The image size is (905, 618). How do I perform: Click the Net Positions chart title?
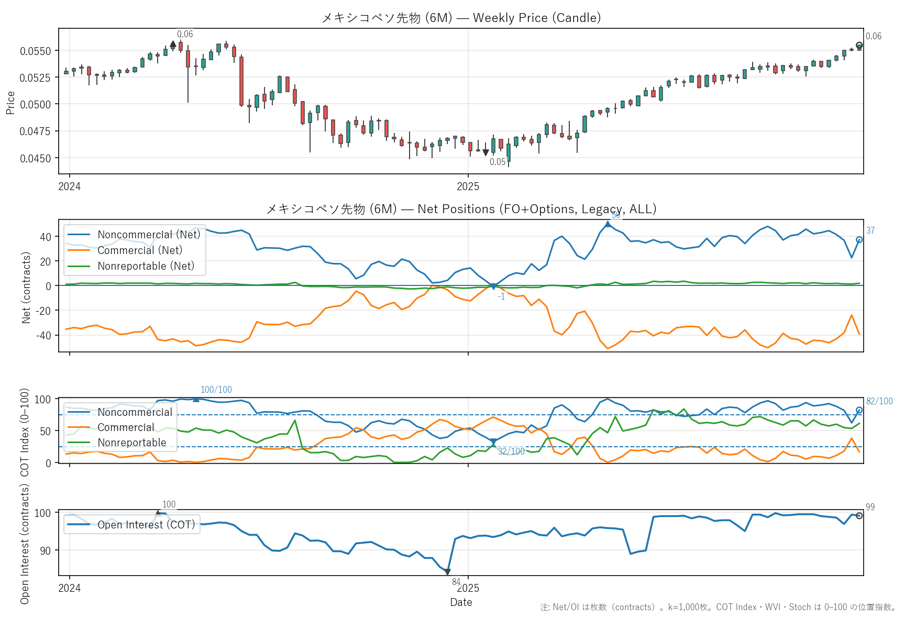point(461,209)
